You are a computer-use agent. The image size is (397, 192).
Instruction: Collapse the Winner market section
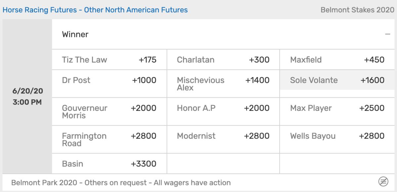click(387, 34)
